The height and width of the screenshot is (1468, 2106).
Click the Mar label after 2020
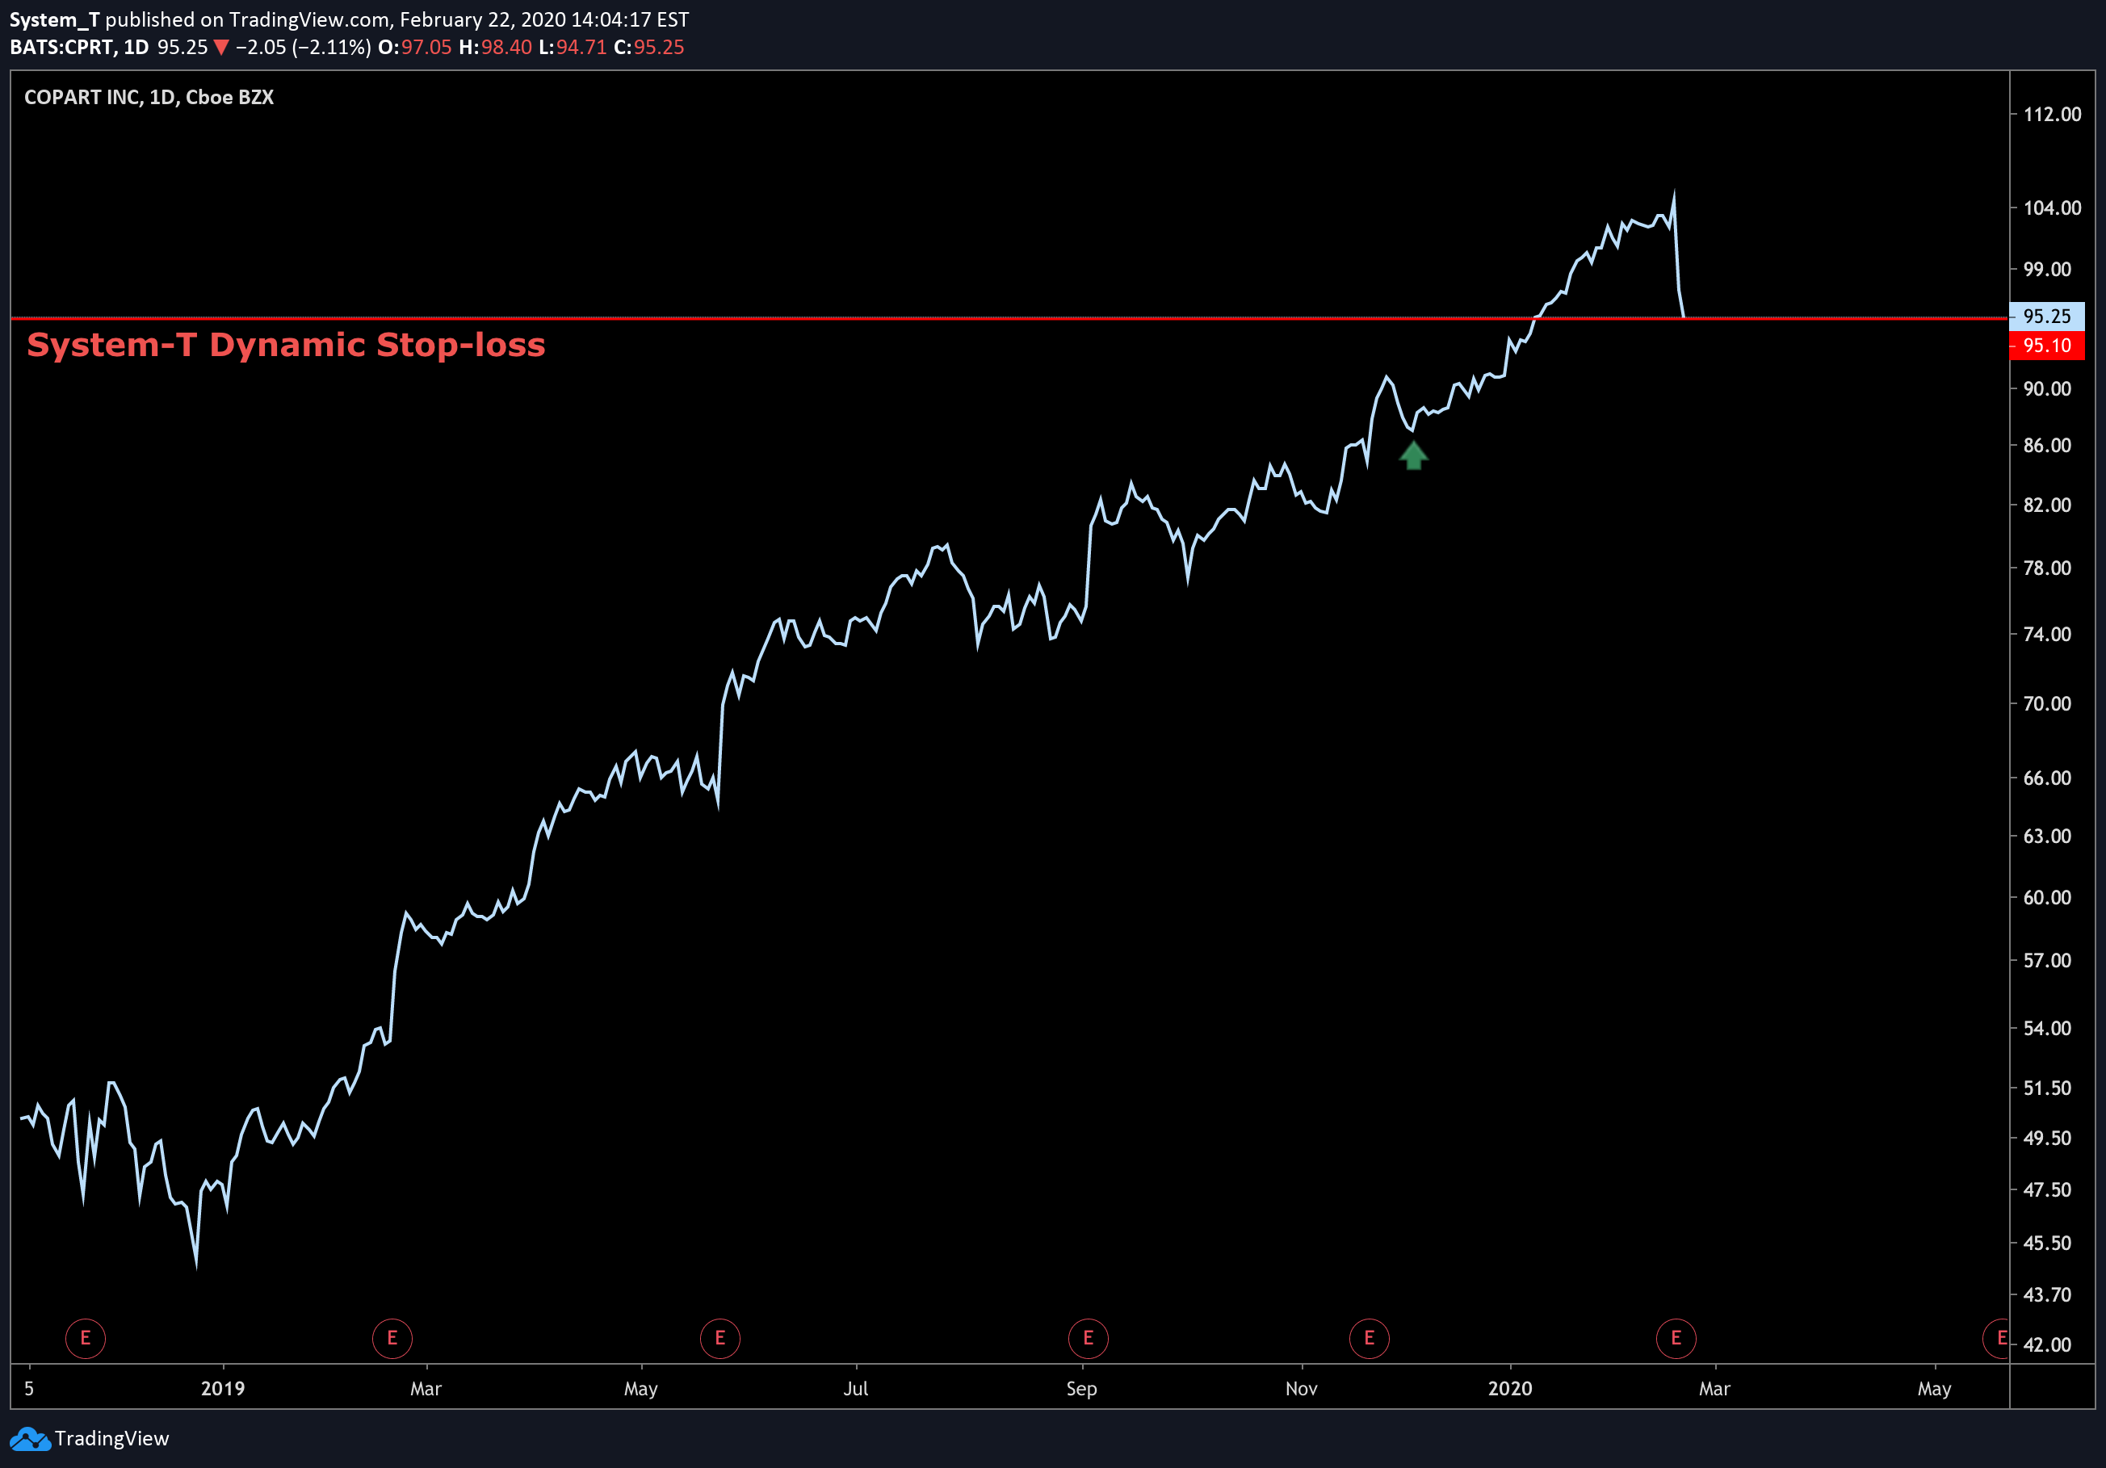pyautogui.click(x=1714, y=1388)
